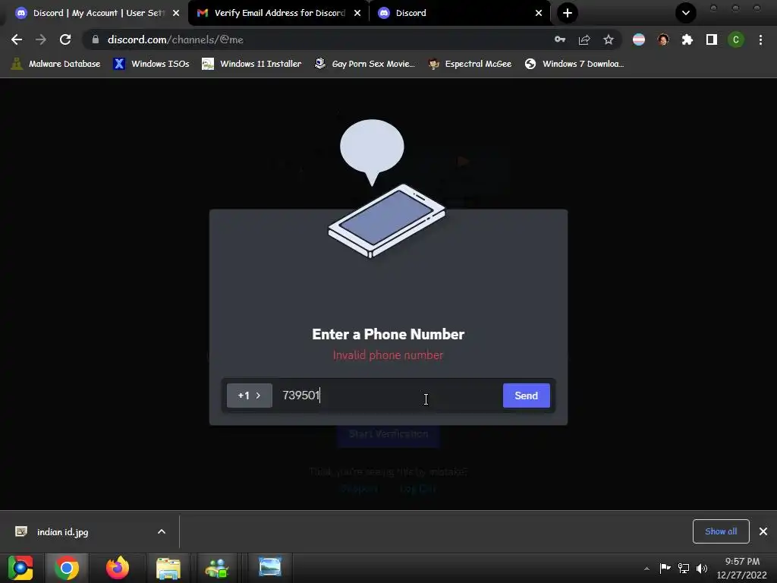The width and height of the screenshot is (777, 583).
Task: Close the active Discord tab
Action: point(539,13)
